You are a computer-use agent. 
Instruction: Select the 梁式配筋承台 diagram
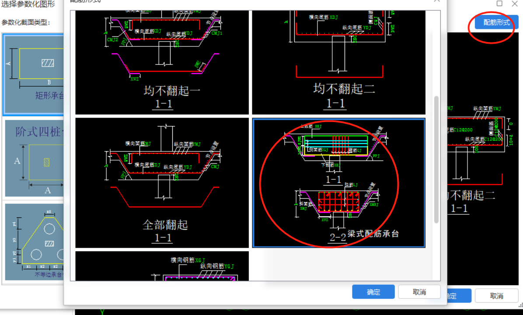(x=338, y=182)
